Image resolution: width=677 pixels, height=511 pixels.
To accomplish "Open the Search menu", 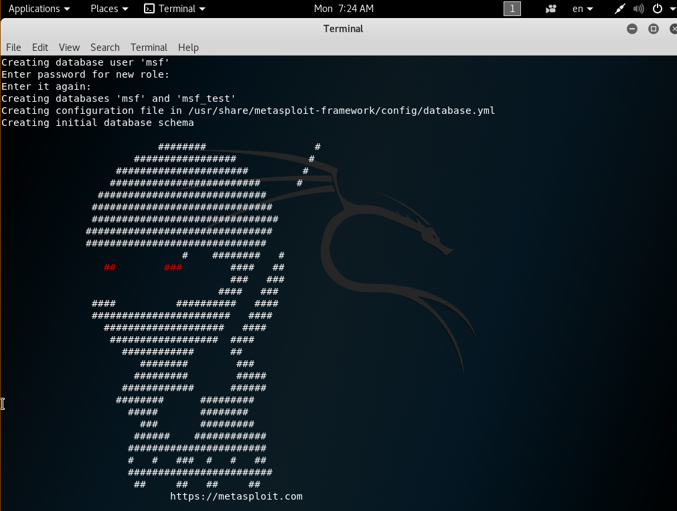I will click(105, 48).
